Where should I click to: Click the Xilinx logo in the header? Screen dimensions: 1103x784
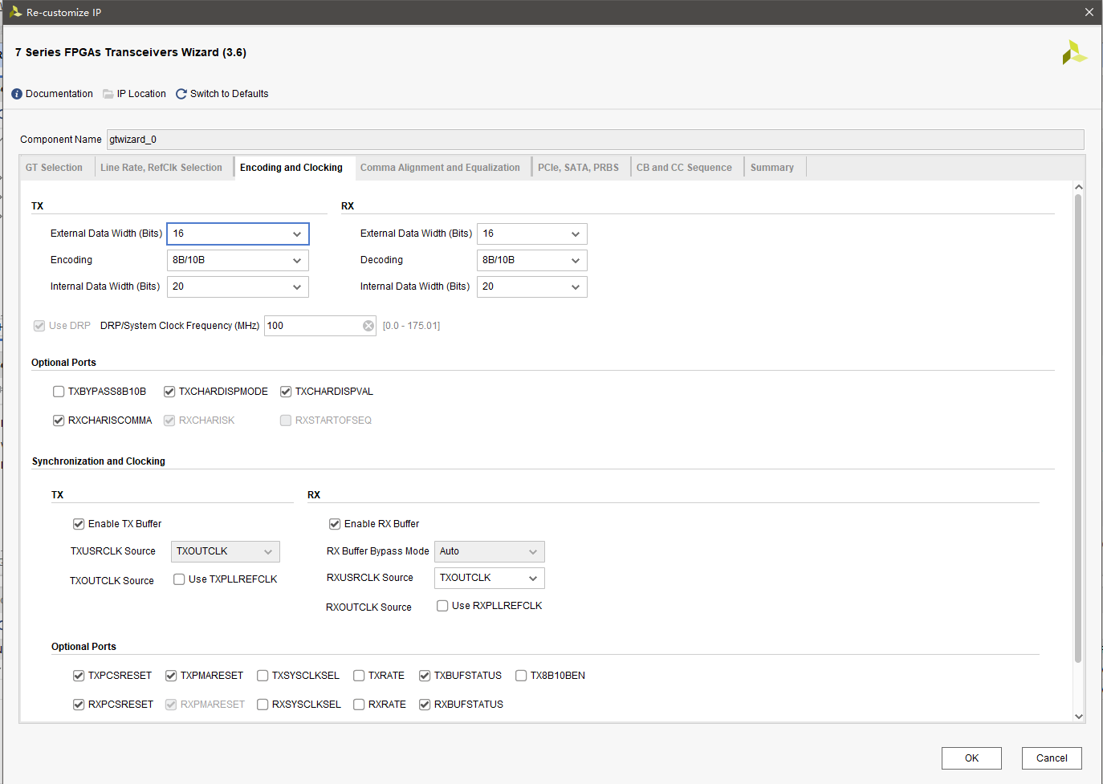(1074, 53)
